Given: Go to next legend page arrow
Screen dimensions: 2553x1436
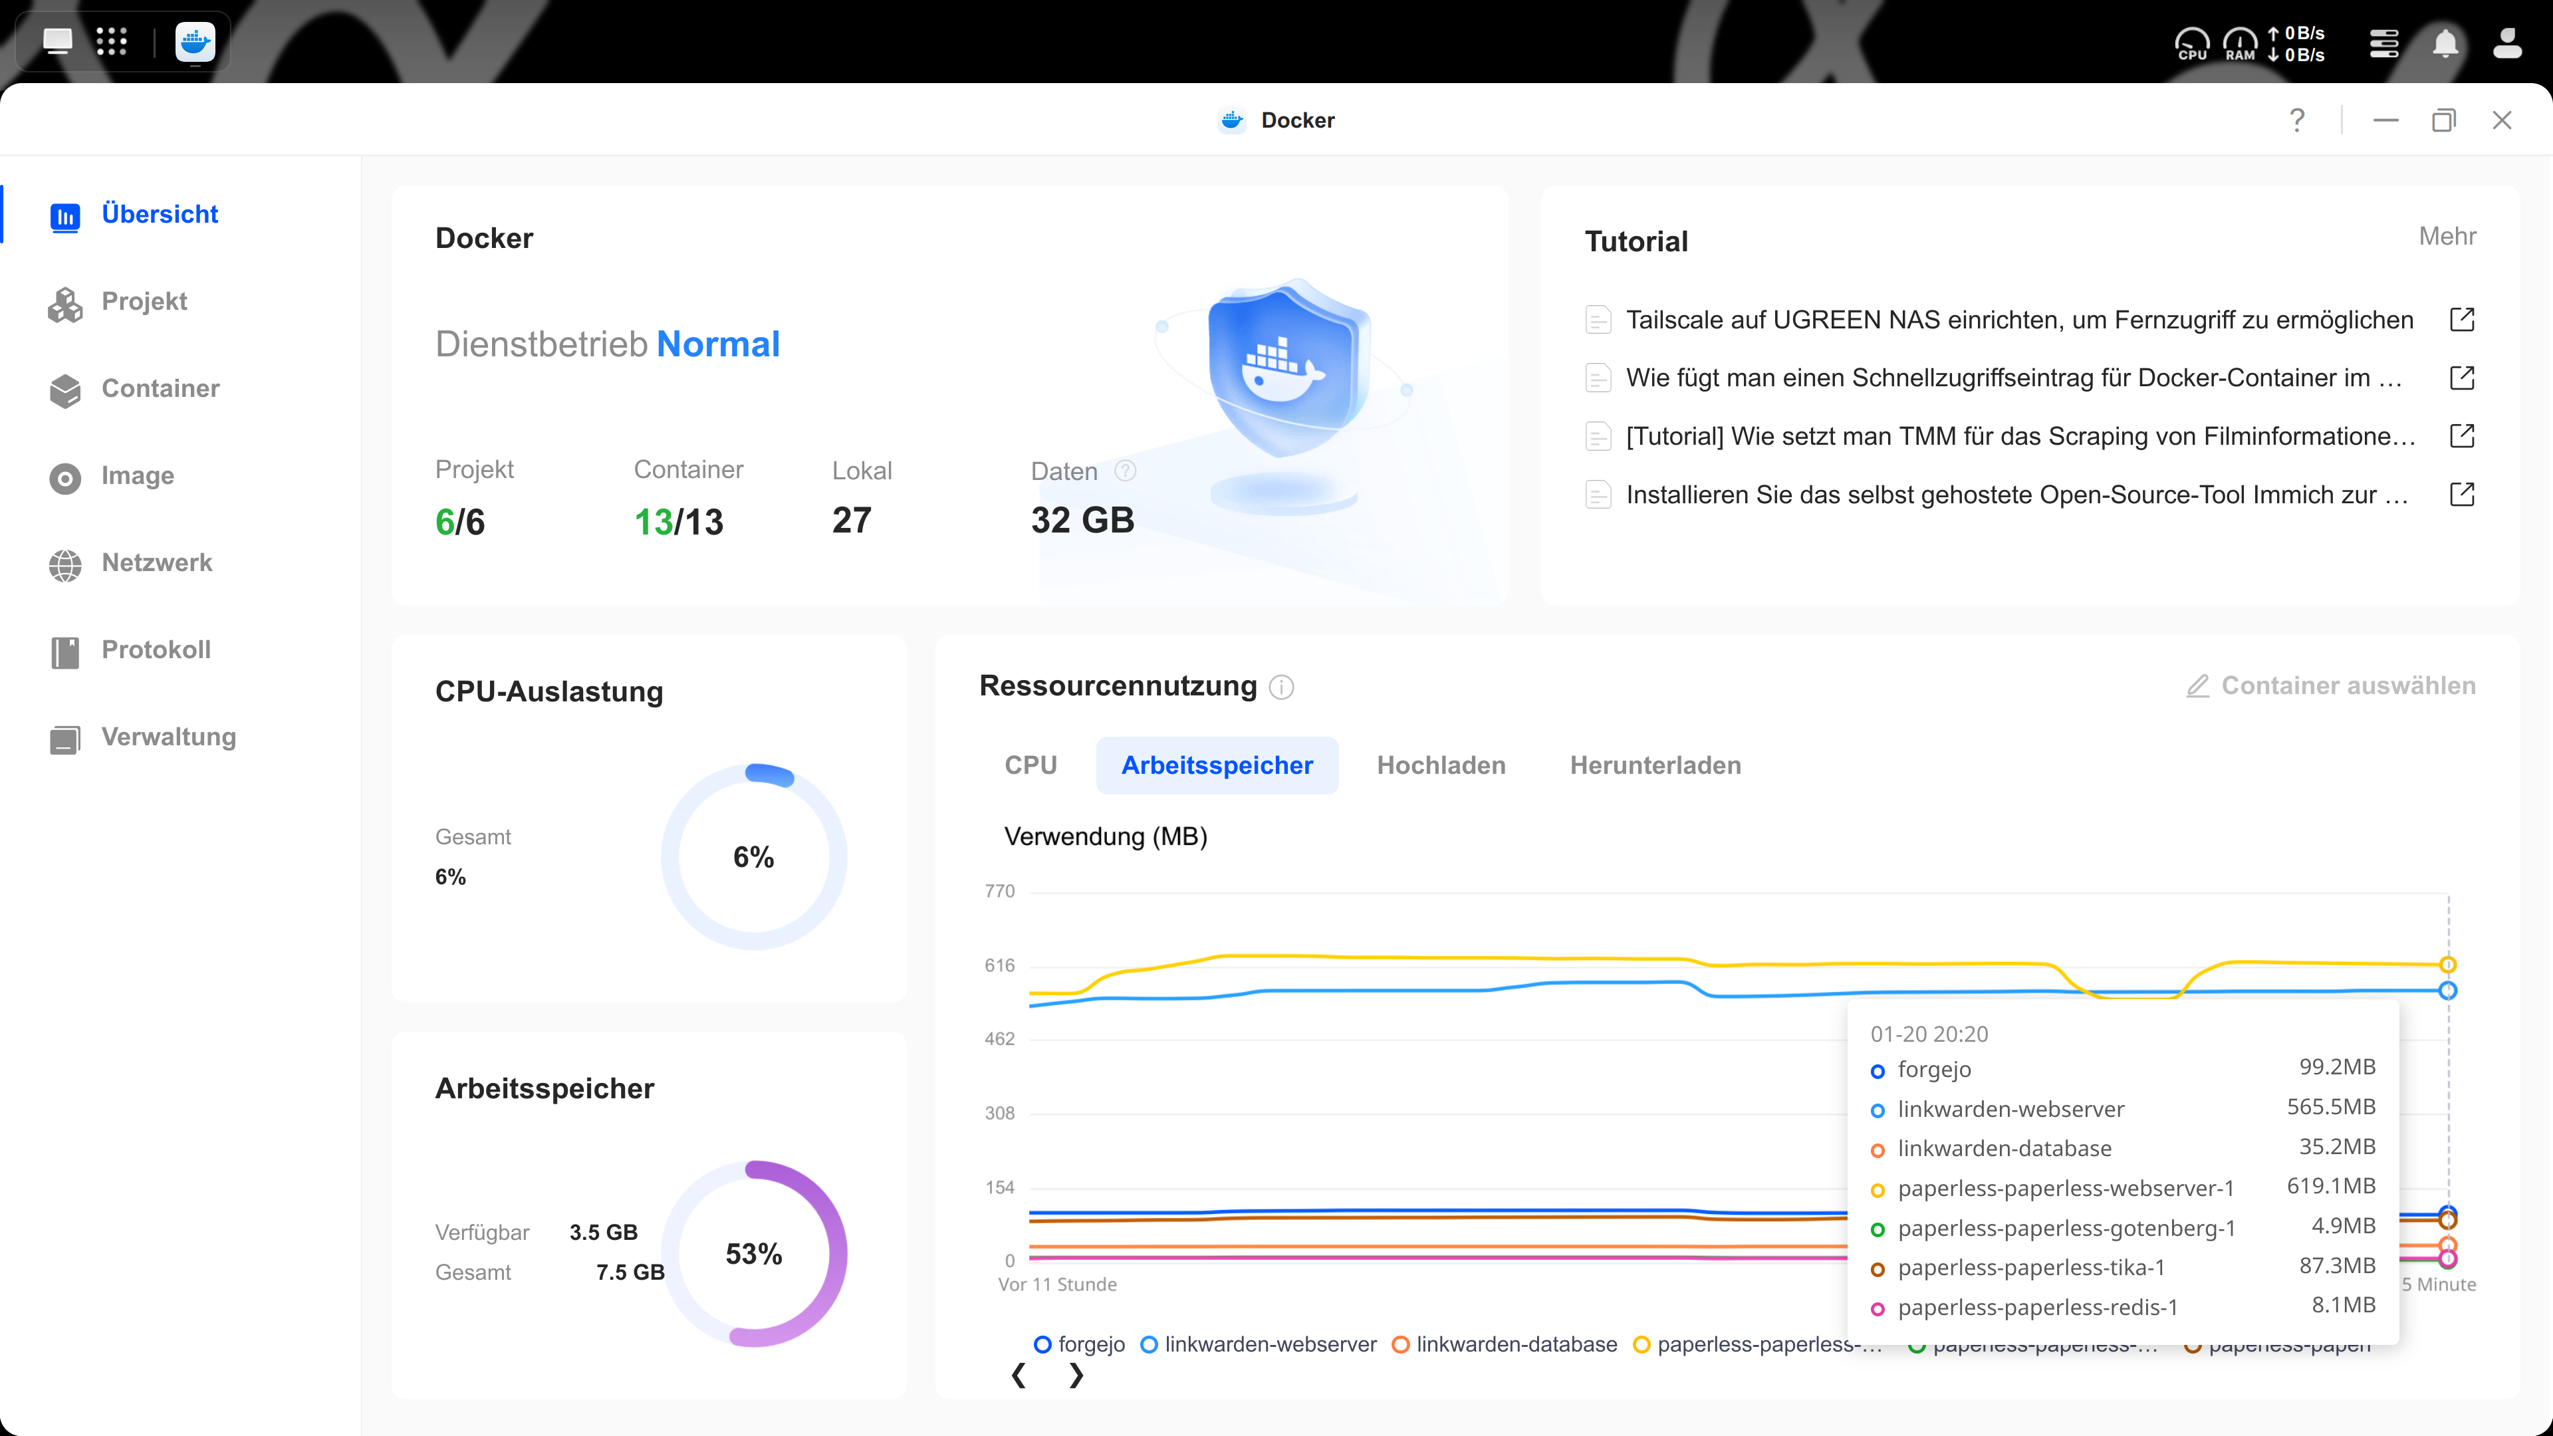Looking at the screenshot, I should pyautogui.click(x=1076, y=1376).
